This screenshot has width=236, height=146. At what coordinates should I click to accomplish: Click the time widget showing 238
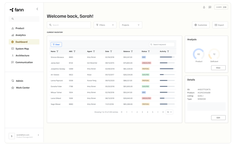(x=221, y=7)
